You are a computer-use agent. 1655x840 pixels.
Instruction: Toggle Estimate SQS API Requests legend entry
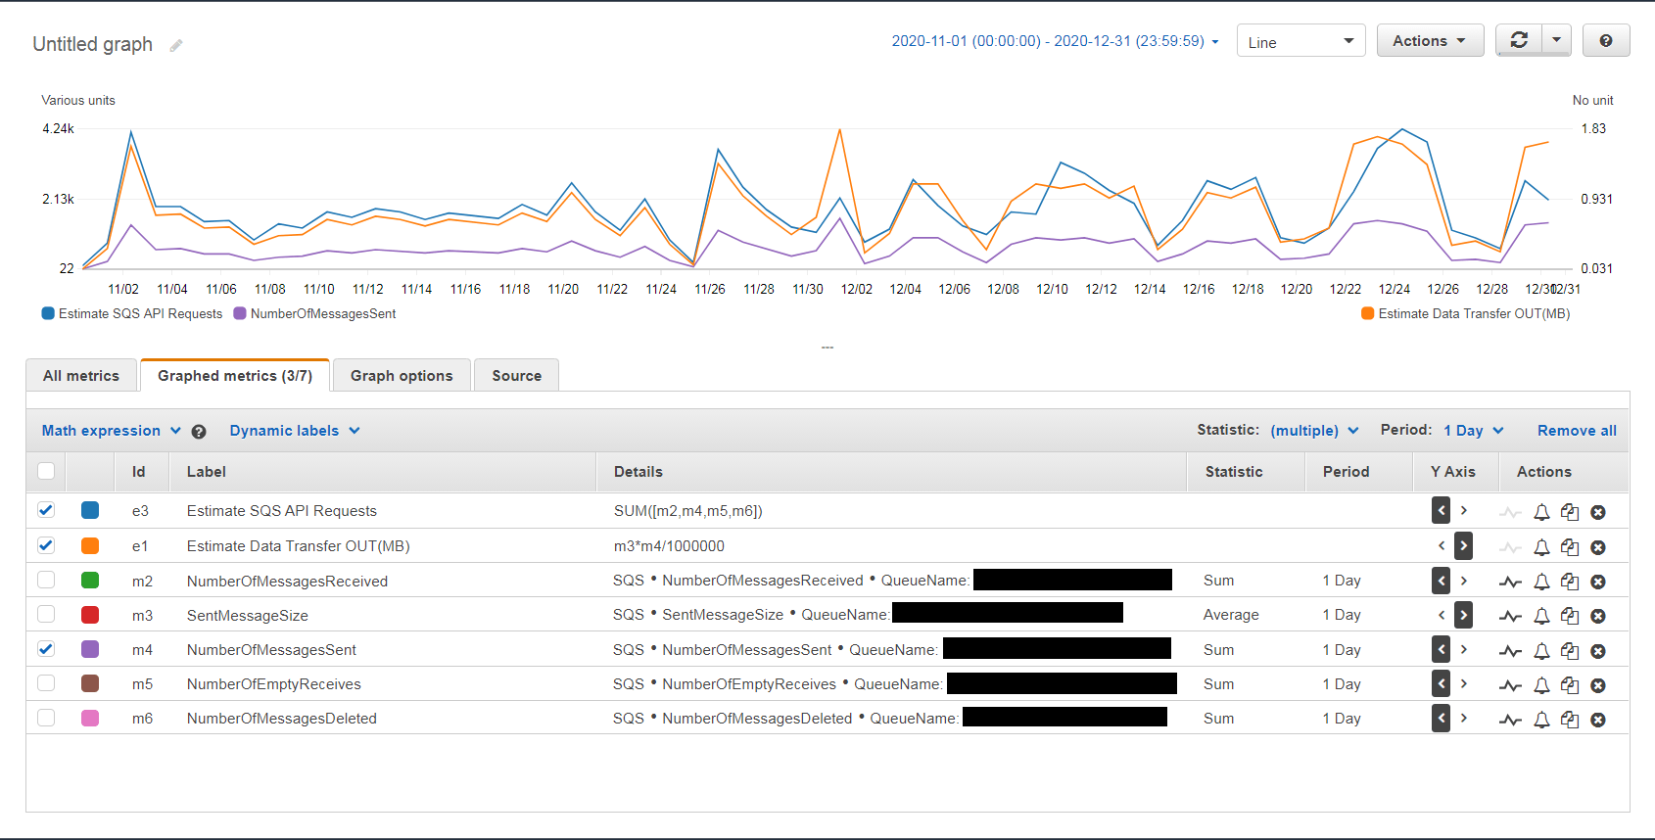(132, 314)
